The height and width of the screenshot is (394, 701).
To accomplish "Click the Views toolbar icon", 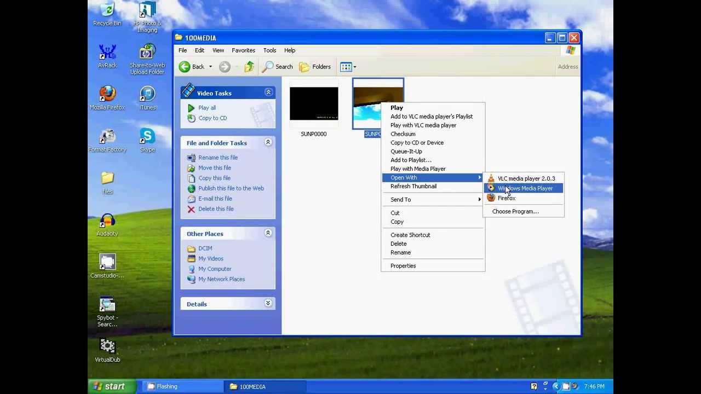I will pos(346,67).
